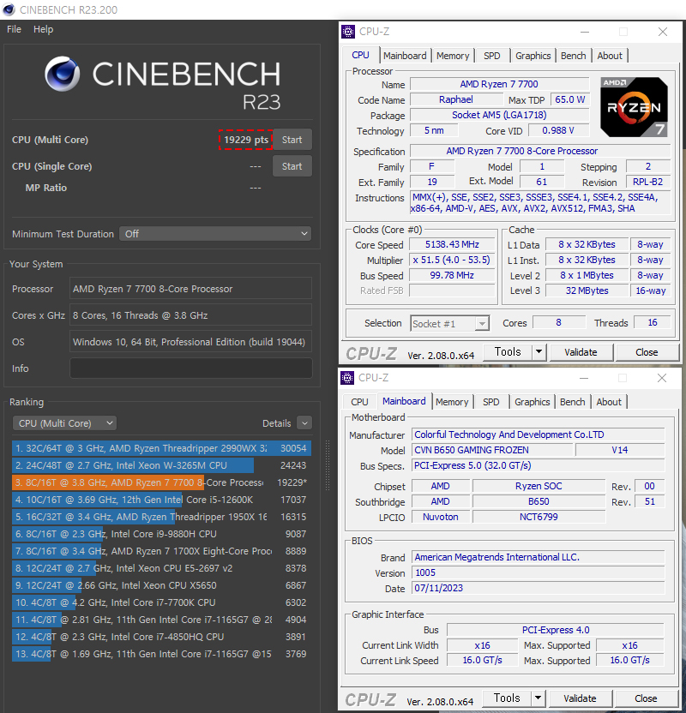This screenshot has height=713, width=686.
Task: Select Core i7-7700K ranking row
Action: 161,602
